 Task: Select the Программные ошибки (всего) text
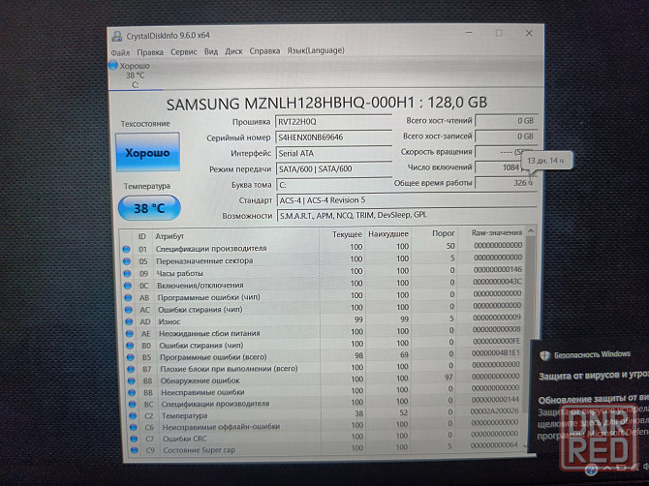pyautogui.click(x=213, y=356)
